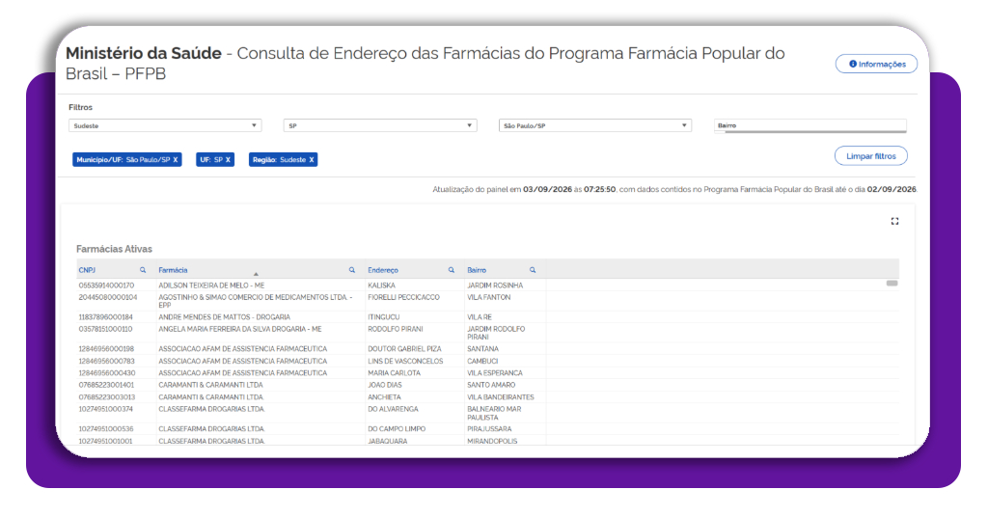Sort by CNPJ column header
Image resolution: width=988 pixels, height=517 pixels.
tap(87, 270)
